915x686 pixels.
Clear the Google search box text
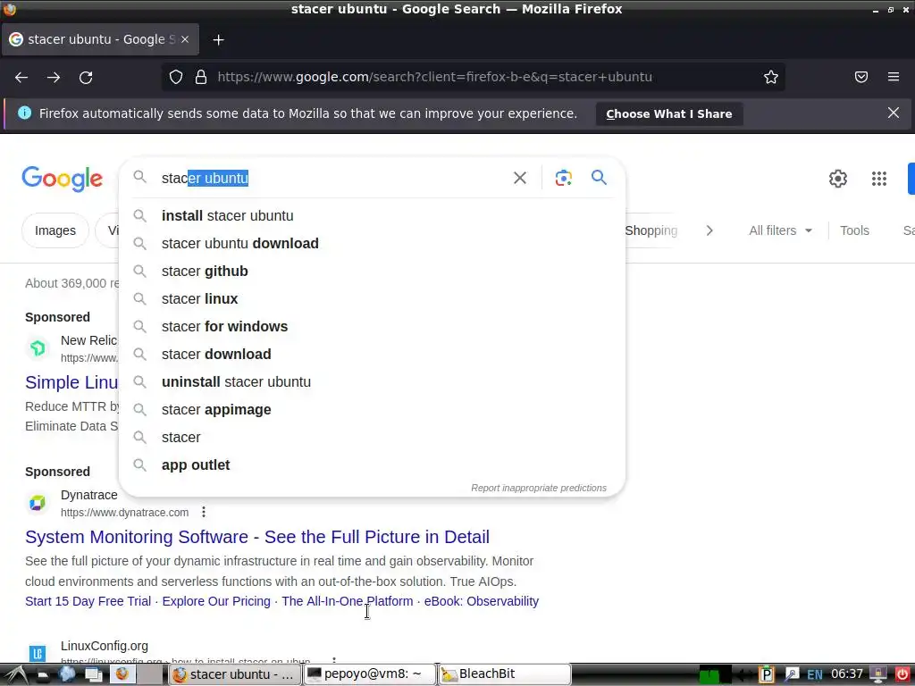(x=520, y=178)
